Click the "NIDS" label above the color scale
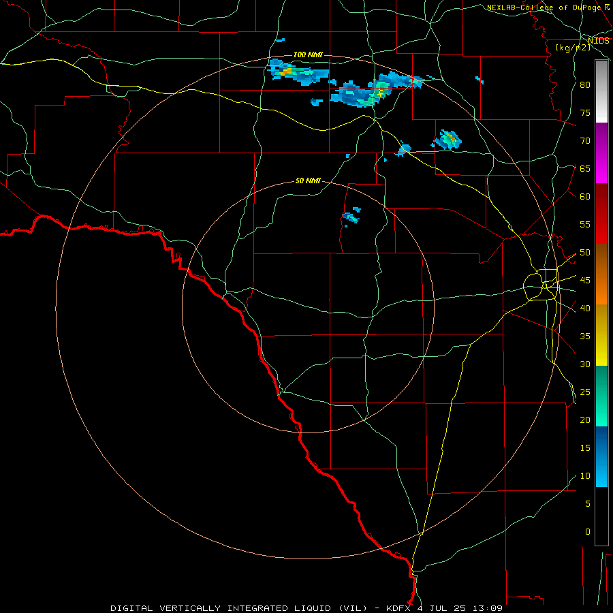Image resolution: width=613 pixels, height=613 pixels. tap(599, 41)
